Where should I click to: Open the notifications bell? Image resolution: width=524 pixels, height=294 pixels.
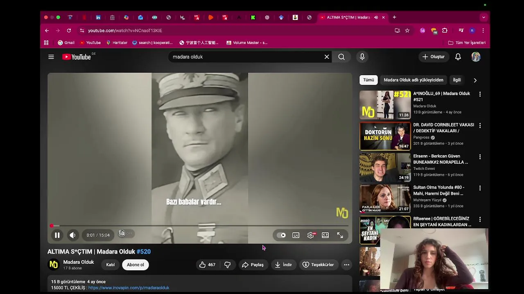pyautogui.click(x=458, y=57)
